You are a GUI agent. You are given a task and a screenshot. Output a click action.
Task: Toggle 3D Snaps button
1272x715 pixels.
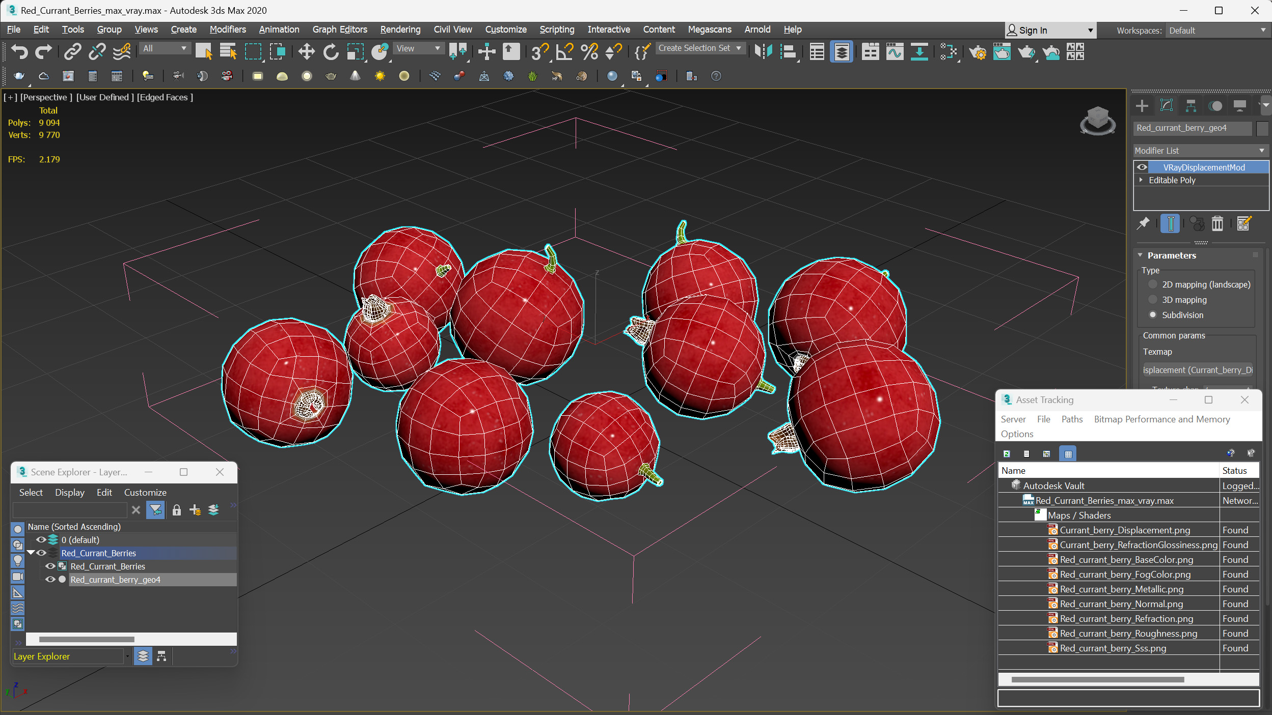pyautogui.click(x=539, y=51)
